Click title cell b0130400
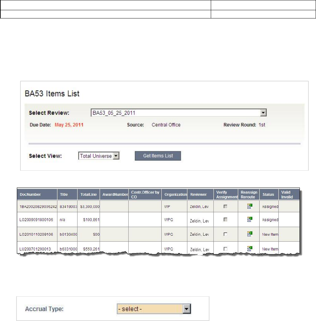 pyautogui.click(x=68, y=234)
